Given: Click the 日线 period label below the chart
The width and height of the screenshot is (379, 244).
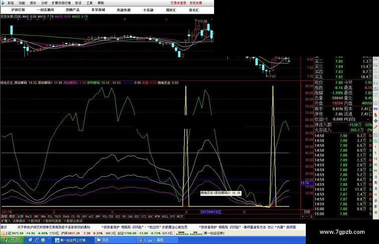Looking at the screenshot, I should click(x=307, y=211).
